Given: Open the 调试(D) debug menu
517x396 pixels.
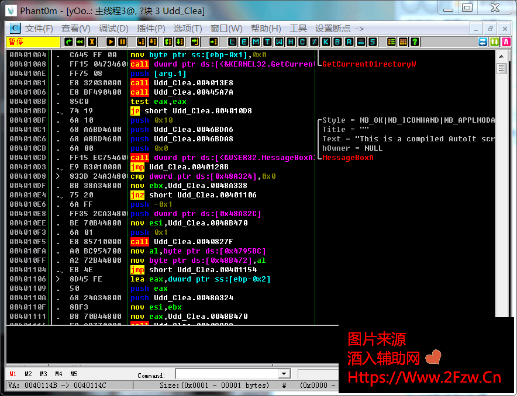Looking at the screenshot, I should 113,28.
